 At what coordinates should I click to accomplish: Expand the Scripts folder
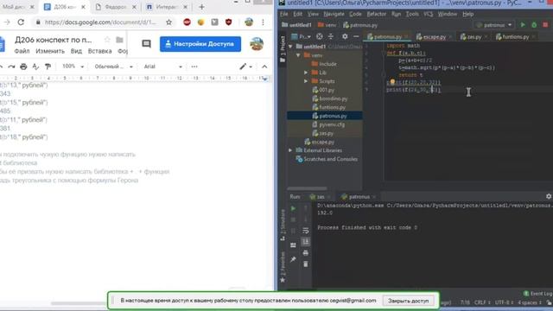pos(306,81)
